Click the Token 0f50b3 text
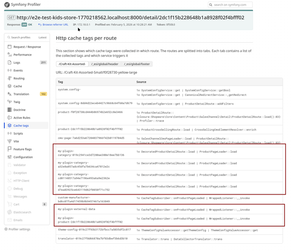292x251 pixels. click(166, 25)
